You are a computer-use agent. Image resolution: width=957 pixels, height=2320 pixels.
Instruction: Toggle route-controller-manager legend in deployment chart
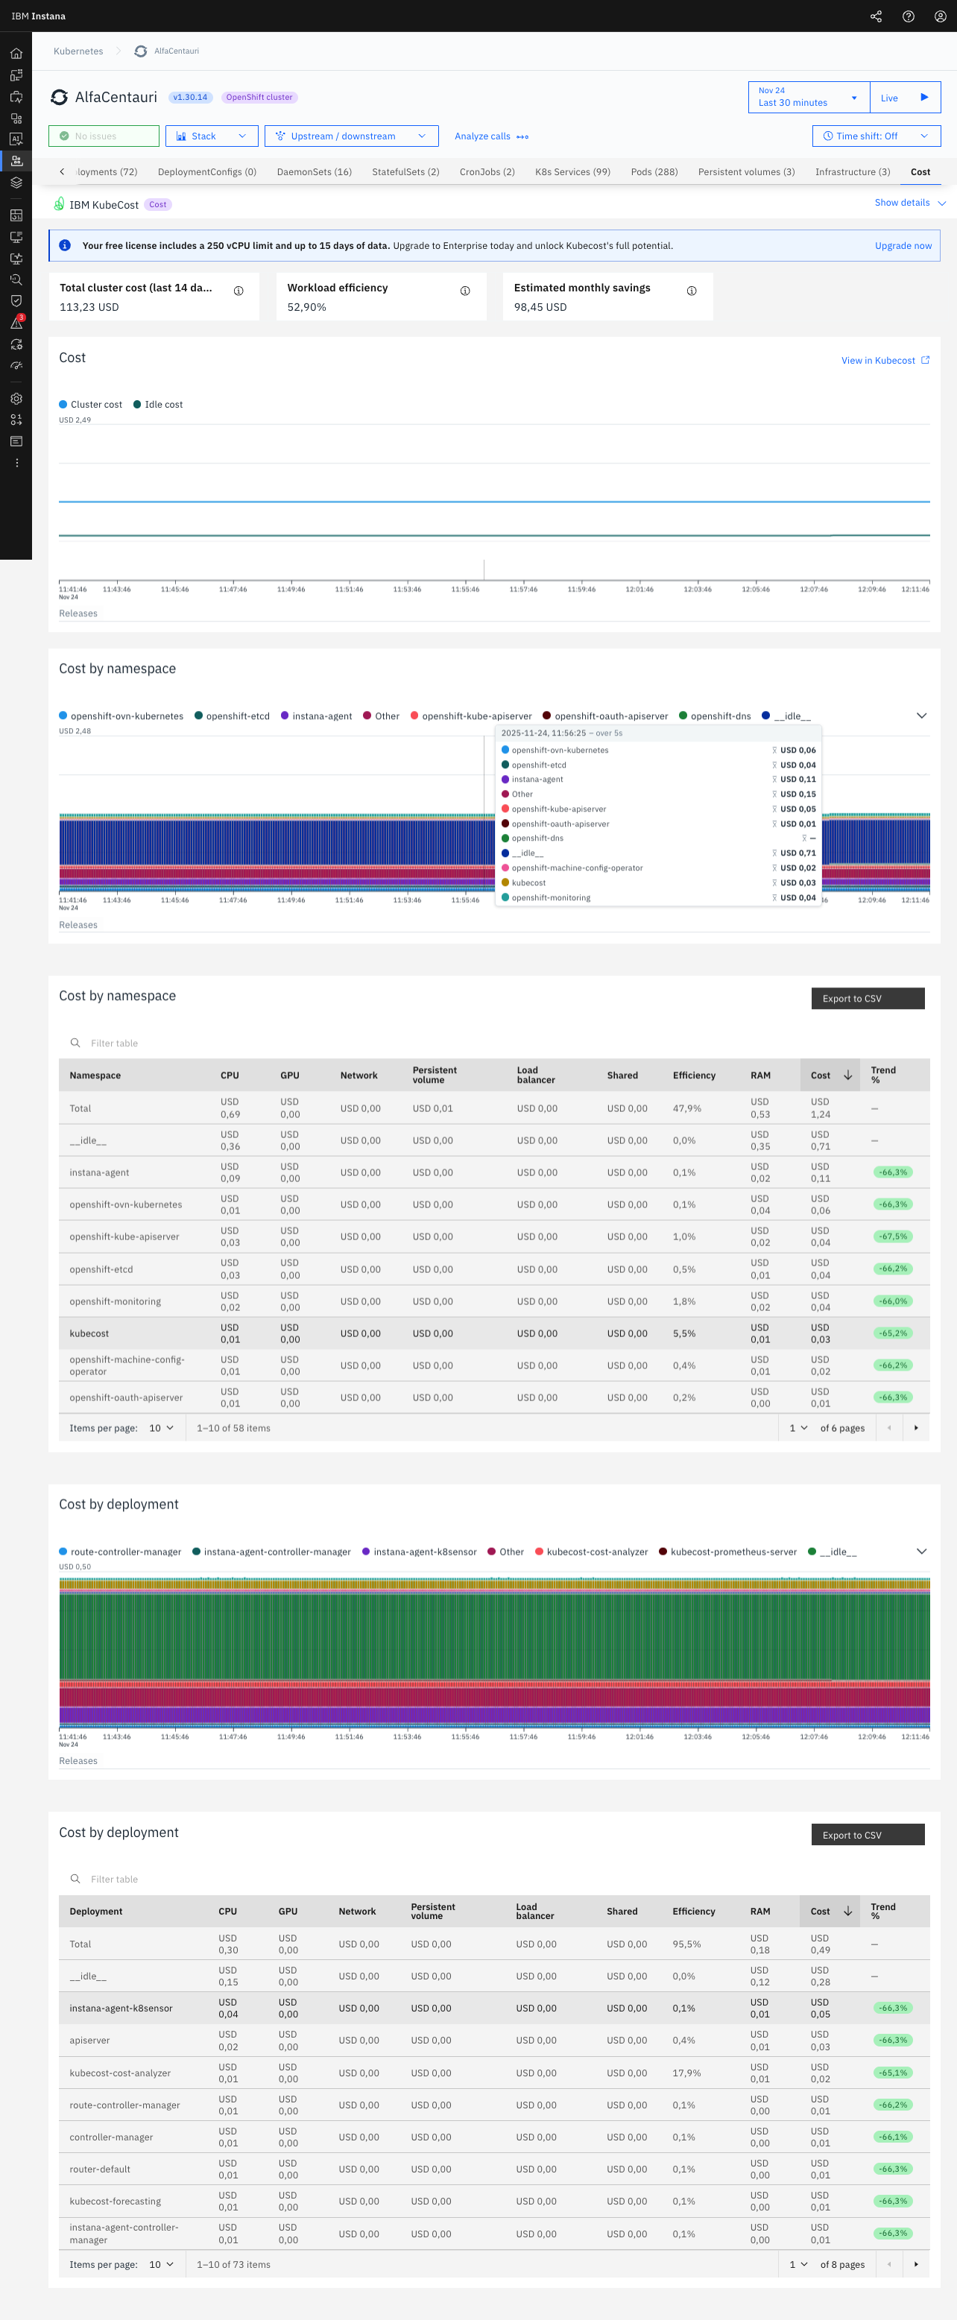pyautogui.click(x=120, y=1552)
